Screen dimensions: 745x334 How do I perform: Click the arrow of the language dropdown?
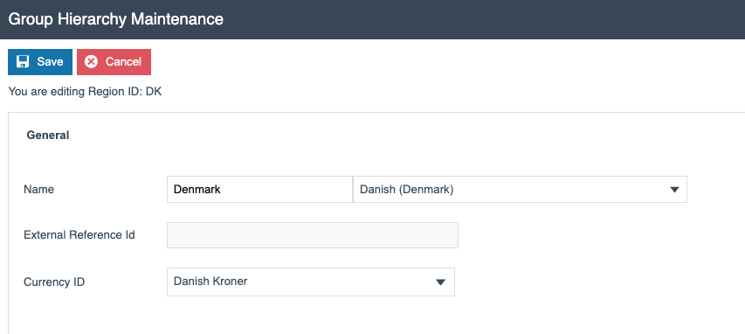coord(673,190)
